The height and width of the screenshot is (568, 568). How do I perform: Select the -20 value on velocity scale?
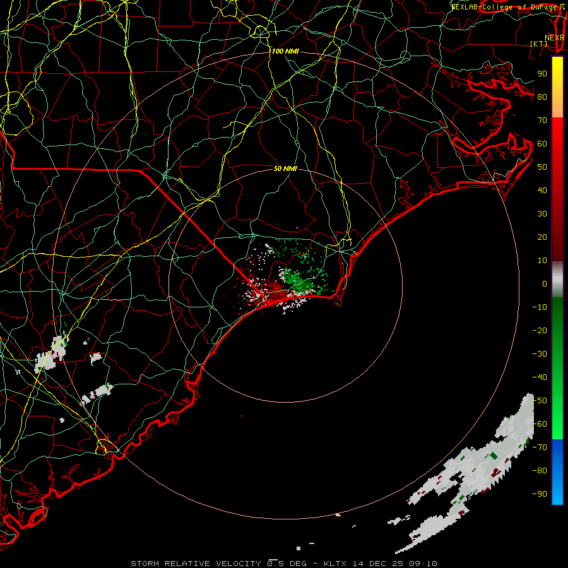540,331
